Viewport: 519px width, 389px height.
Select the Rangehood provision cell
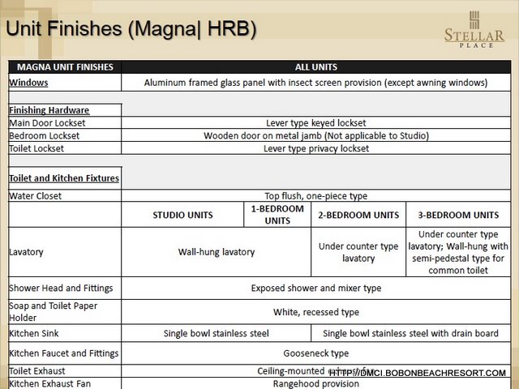(315, 384)
